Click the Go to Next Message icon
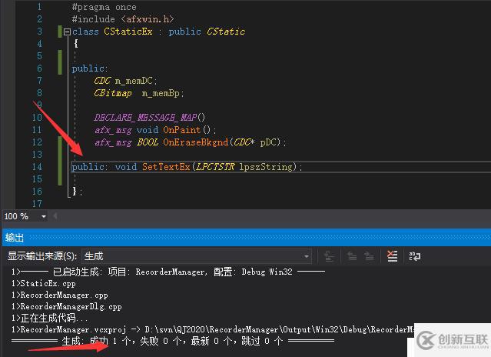Image resolution: width=491 pixels, height=357 pixels. 369,256
